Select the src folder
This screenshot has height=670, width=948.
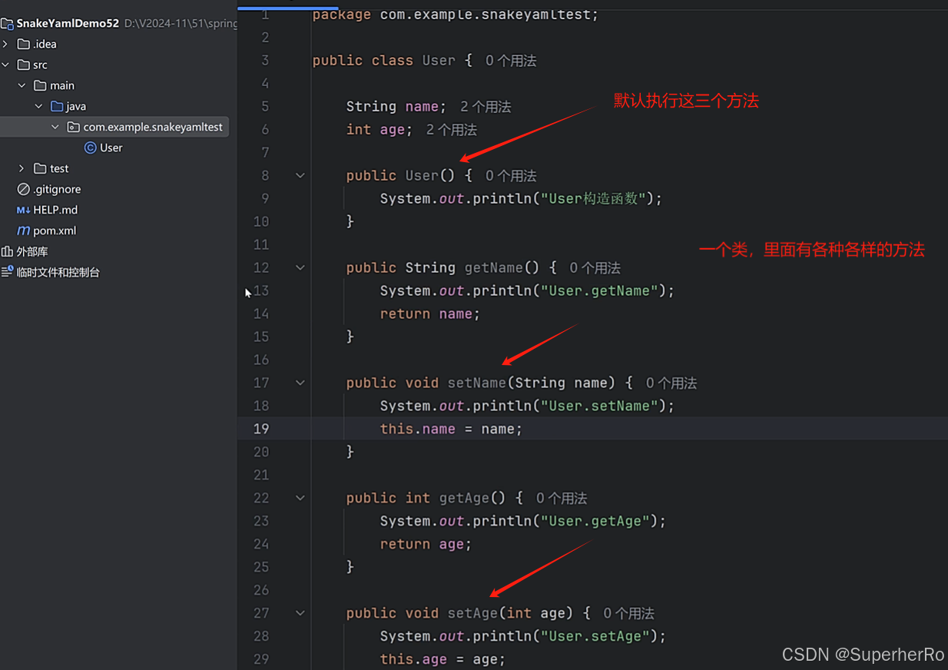(x=40, y=65)
